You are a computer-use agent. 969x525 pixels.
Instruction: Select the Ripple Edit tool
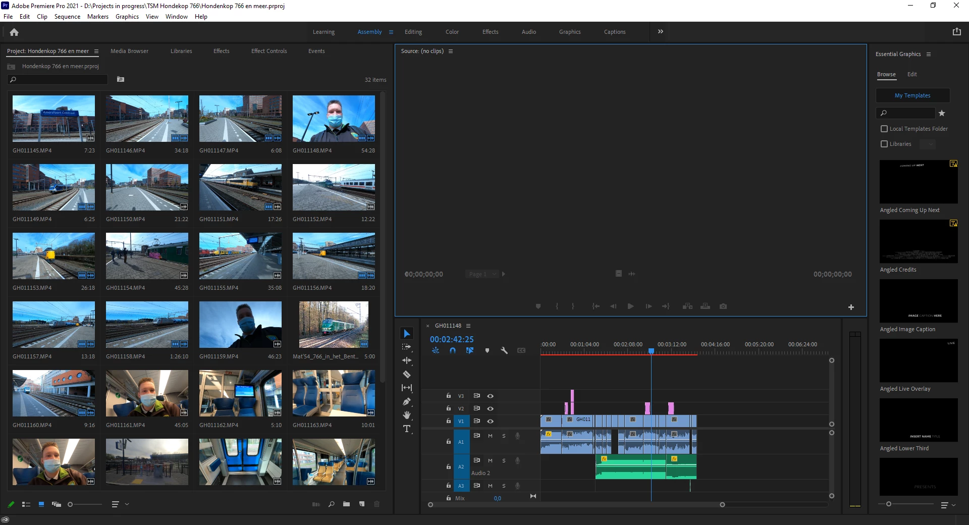point(407,360)
